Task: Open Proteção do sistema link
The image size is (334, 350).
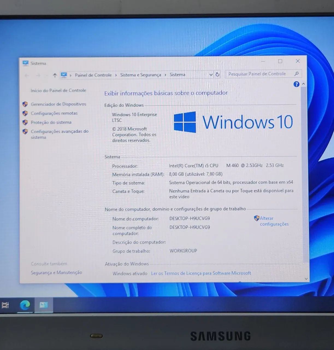Action: 51,122
